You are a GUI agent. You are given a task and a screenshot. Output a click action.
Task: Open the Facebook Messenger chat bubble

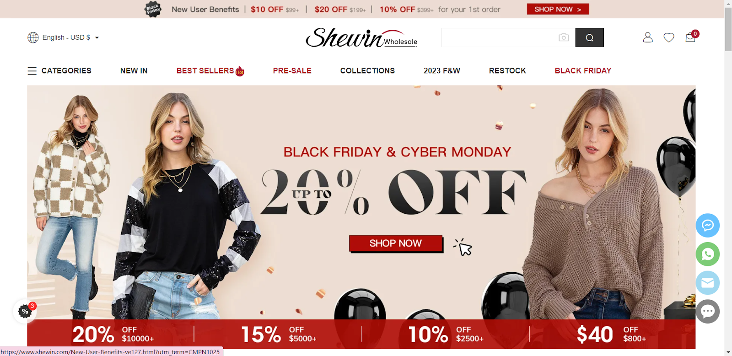coord(708,226)
